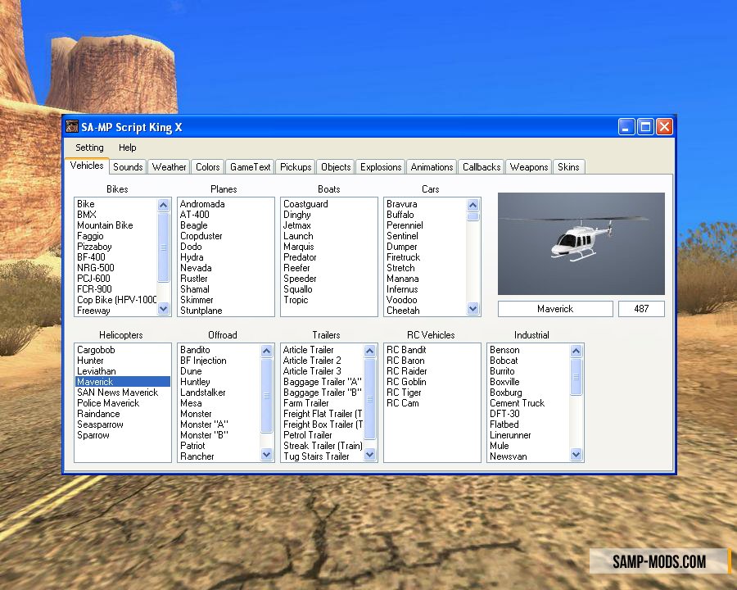Open the Setting menu

coord(89,147)
